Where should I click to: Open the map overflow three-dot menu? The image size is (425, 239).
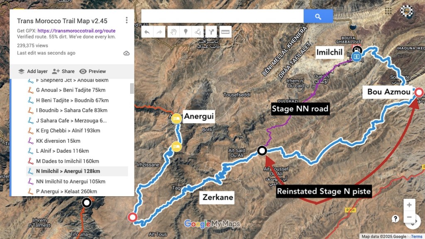[x=127, y=20]
